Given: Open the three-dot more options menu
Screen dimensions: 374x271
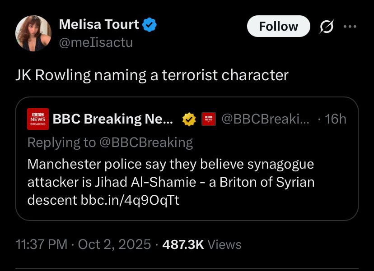Looking at the screenshot, I should 350,27.
